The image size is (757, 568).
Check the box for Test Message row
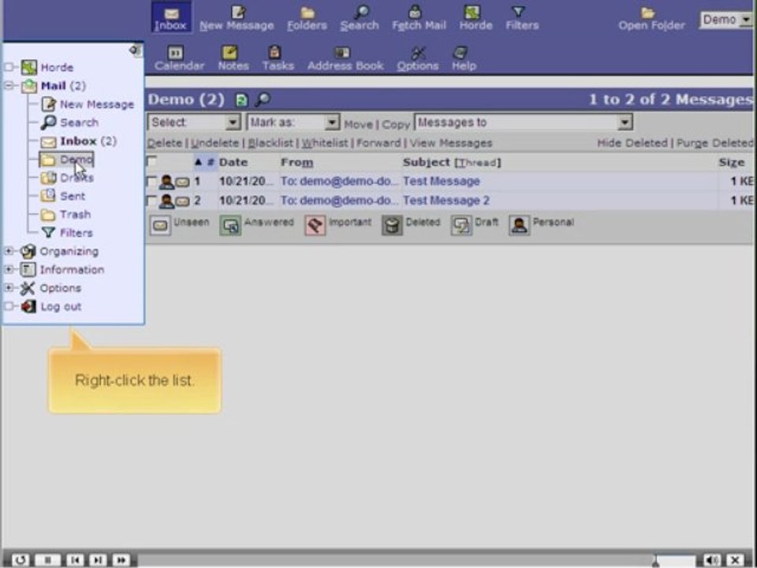[151, 181]
